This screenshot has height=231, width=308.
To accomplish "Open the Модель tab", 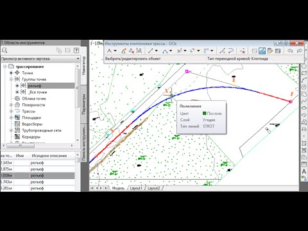I will [118, 188].
